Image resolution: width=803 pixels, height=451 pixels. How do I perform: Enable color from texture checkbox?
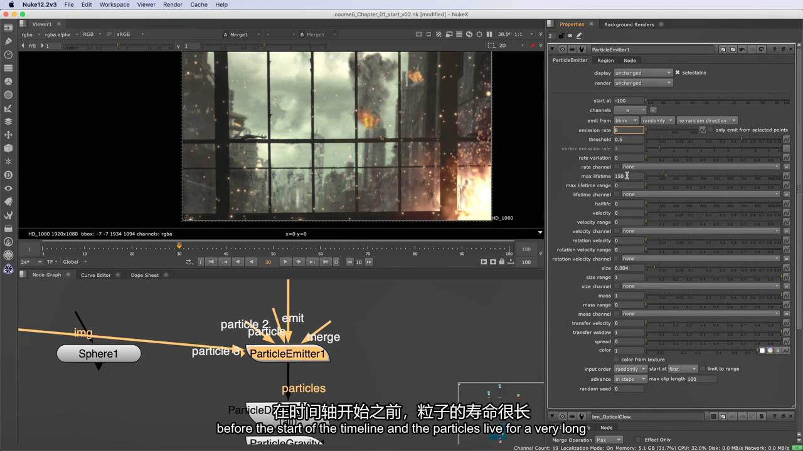point(616,360)
